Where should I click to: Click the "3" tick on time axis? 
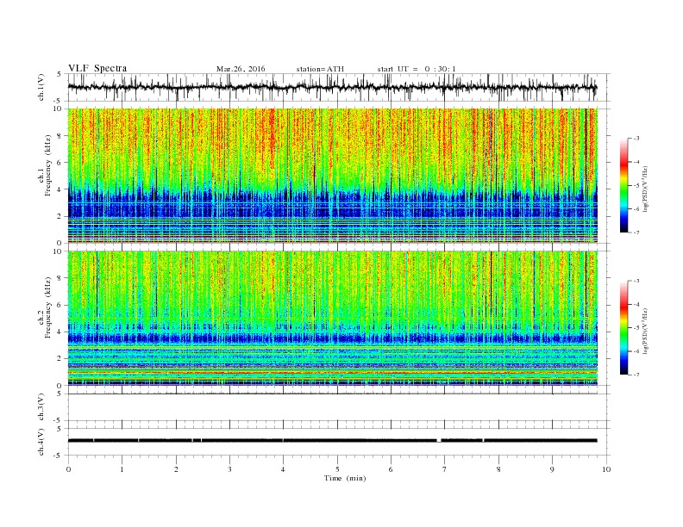click(x=229, y=469)
